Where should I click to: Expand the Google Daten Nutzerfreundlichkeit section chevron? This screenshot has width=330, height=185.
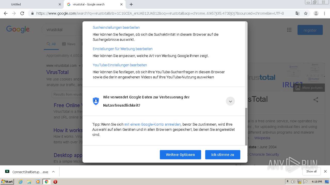pos(230,101)
